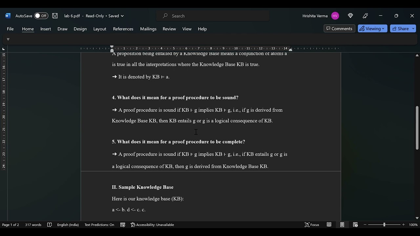Open the References ribbon tab
The height and width of the screenshot is (236, 420).
coord(123,29)
